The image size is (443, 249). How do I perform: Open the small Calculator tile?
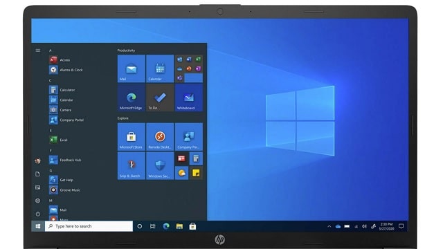point(196,158)
